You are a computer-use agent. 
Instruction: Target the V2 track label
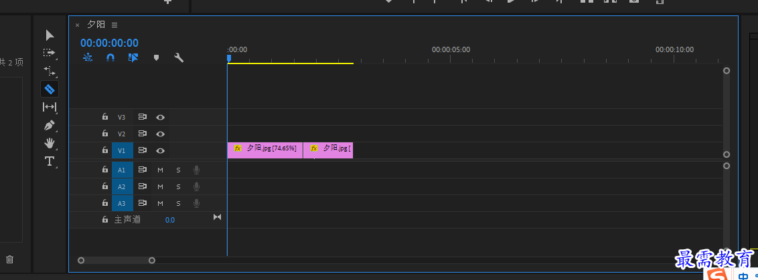click(x=122, y=134)
